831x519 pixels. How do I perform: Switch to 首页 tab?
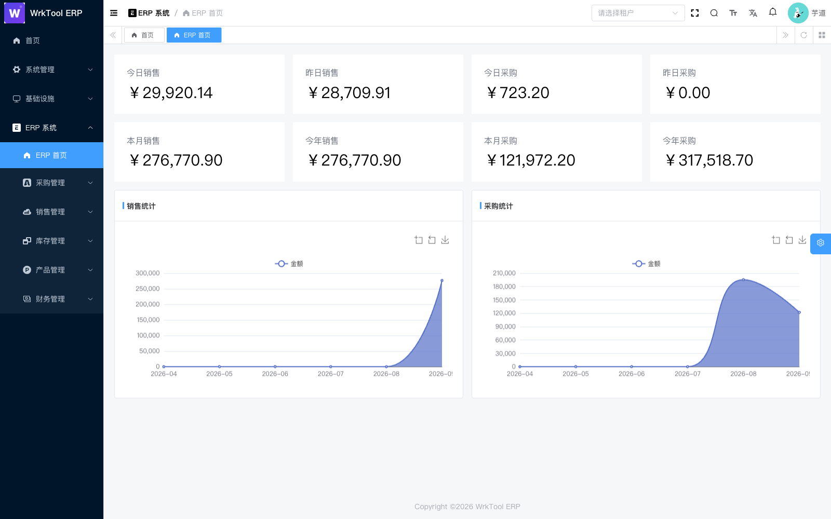tap(144, 35)
